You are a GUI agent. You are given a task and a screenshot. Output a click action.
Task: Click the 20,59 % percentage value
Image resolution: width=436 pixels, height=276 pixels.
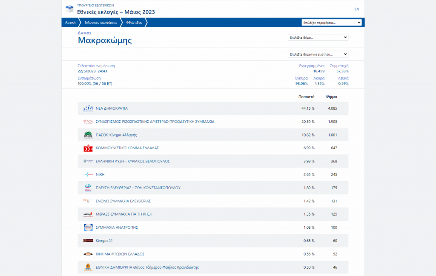(308, 122)
